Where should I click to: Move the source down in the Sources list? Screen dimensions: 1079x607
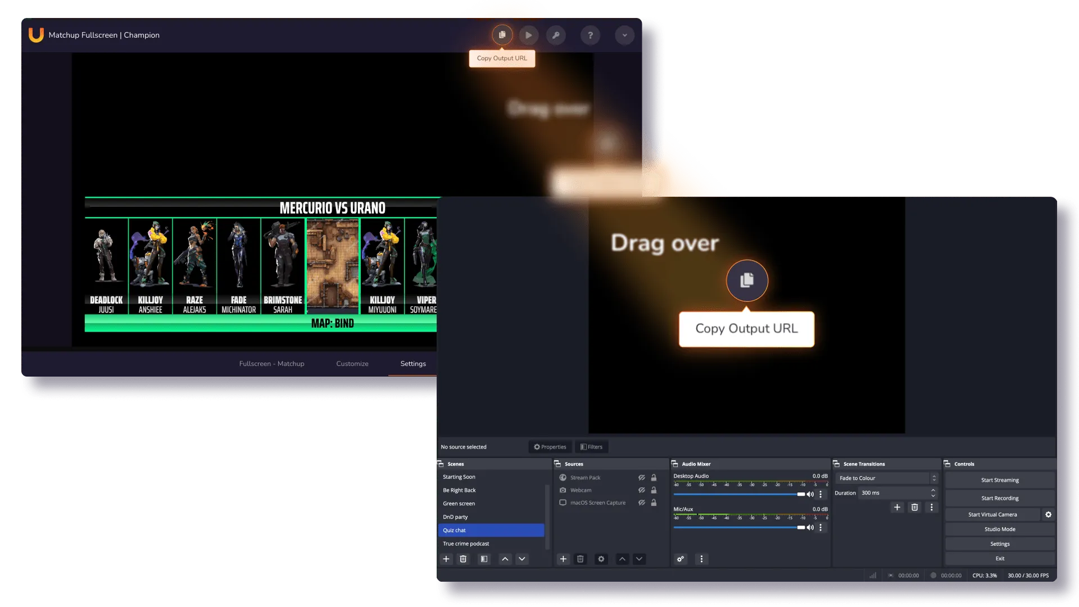639,559
